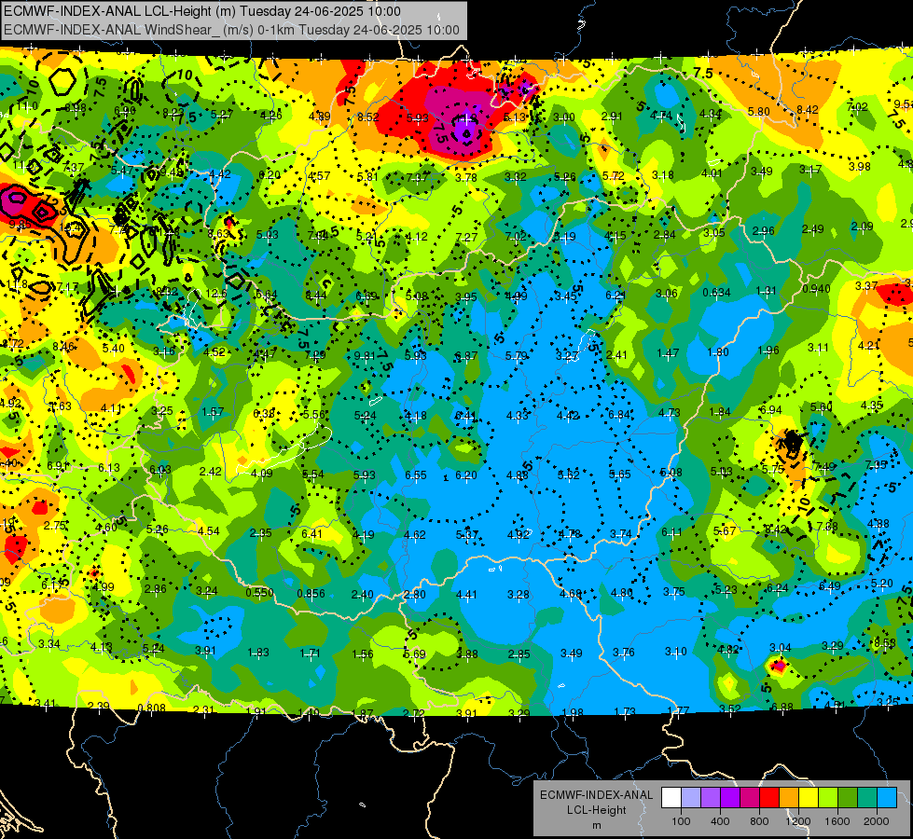This screenshot has height=839, width=913.
Task: Click the wind shear value 0.808
Action: tap(151, 708)
